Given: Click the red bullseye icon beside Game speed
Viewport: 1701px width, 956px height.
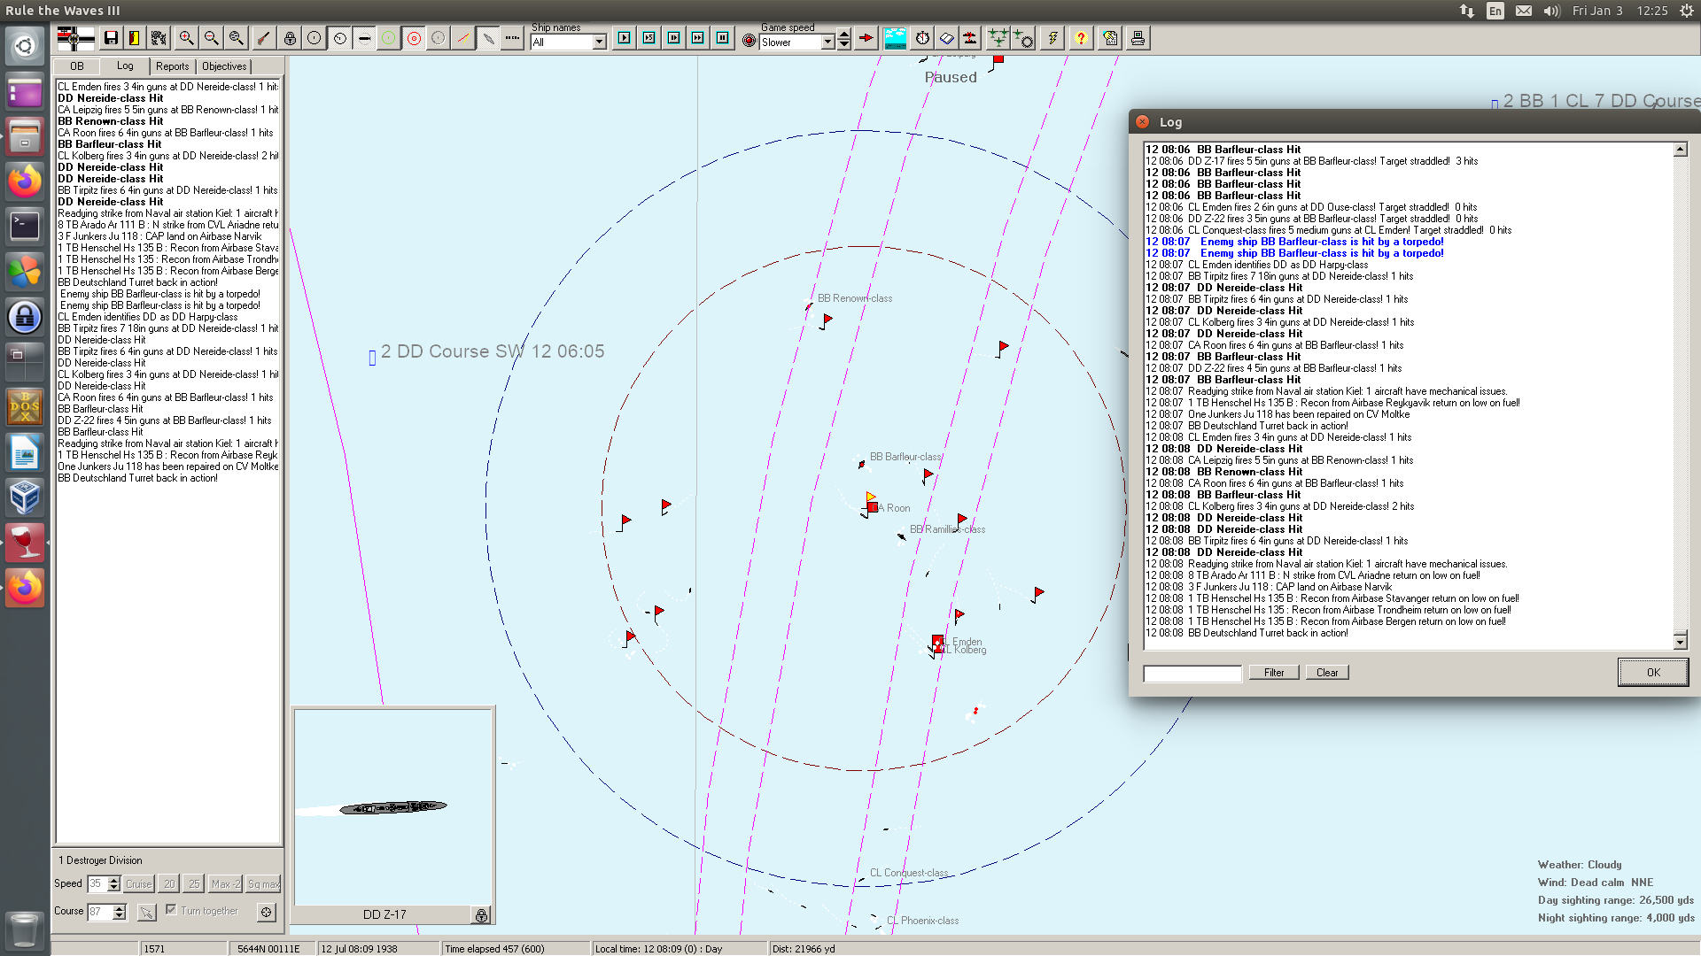Looking at the screenshot, I should pos(750,41).
